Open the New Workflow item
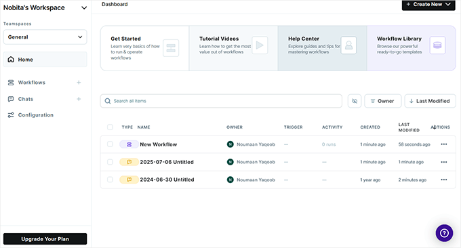 coord(159,144)
